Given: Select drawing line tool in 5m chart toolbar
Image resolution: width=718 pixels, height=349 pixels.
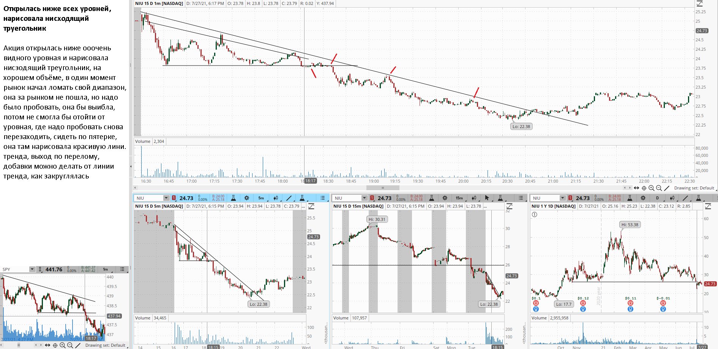Looking at the screenshot, I should 289,198.
